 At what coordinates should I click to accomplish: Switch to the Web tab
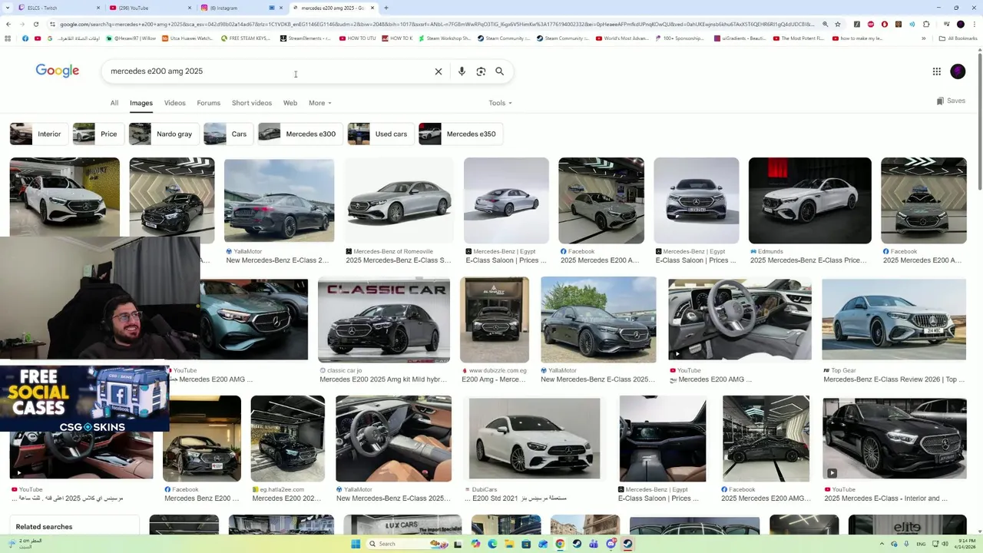(x=290, y=103)
